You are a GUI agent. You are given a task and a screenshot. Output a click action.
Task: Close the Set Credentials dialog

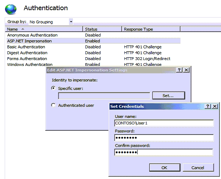[x=215, y=106]
